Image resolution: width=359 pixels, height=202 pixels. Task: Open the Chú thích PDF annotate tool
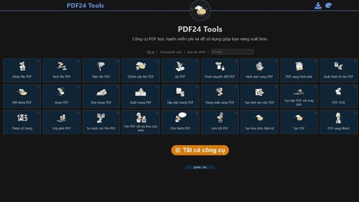181,122
